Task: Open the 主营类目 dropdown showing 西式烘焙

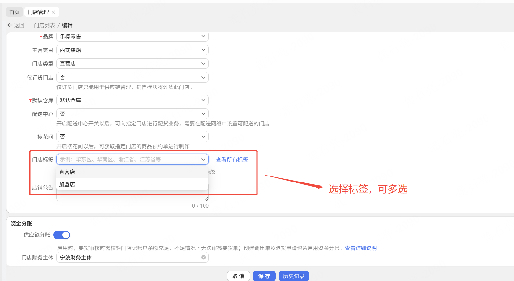Action: [133, 50]
